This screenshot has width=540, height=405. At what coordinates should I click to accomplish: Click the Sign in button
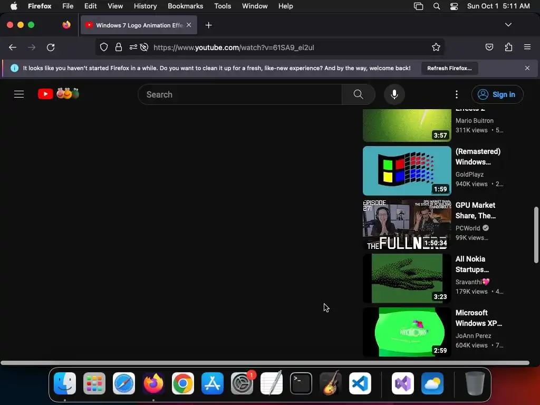coord(497,94)
